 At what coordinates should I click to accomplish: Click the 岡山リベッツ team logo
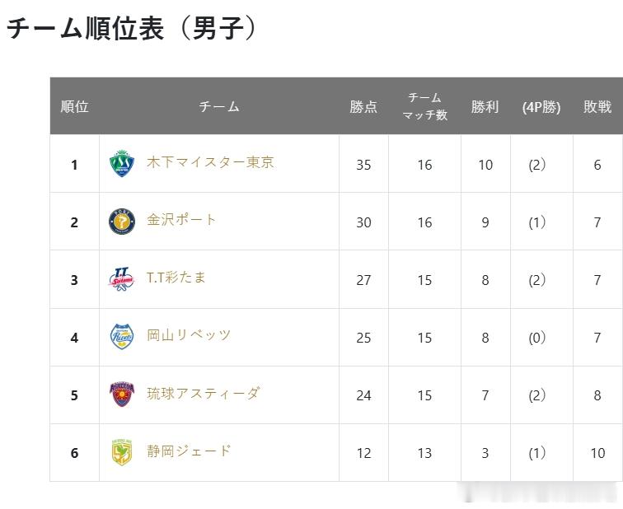tap(122, 337)
